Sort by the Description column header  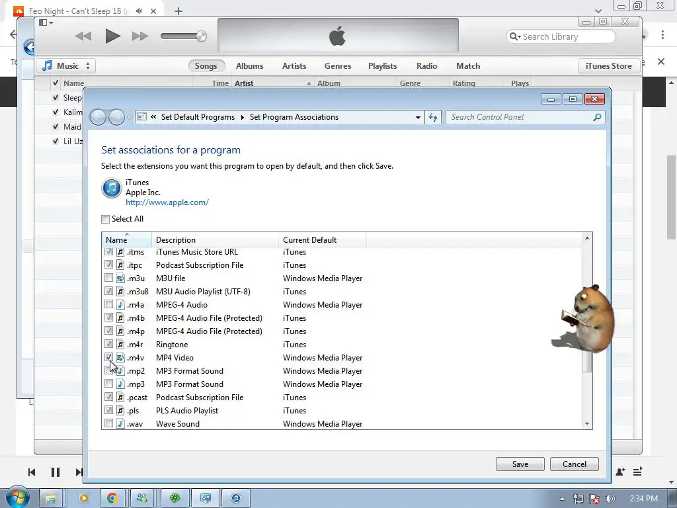pyautogui.click(x=215, y=239)
